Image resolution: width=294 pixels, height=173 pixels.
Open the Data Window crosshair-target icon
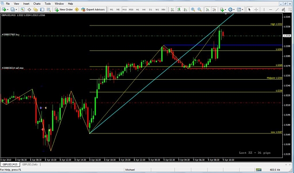pyautogui.click(x=29, y=9)
